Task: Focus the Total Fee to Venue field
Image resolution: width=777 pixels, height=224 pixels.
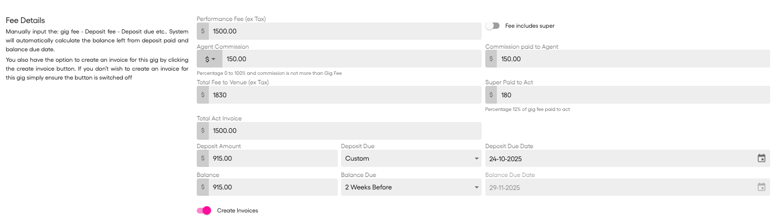Action: pyautogui.click(x=344, y=95)
